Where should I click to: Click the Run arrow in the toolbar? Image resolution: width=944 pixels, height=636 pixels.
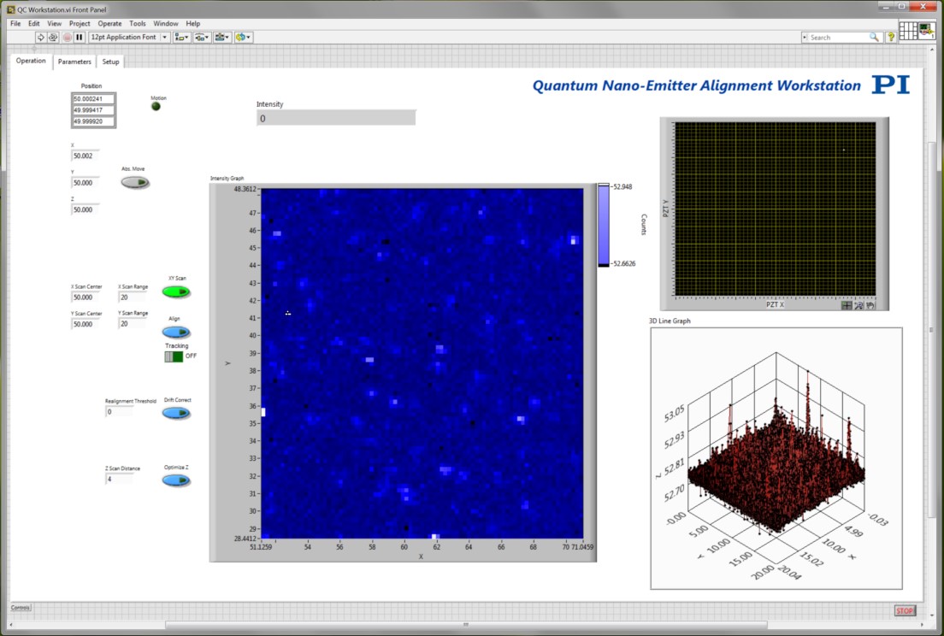click(40, 38)
